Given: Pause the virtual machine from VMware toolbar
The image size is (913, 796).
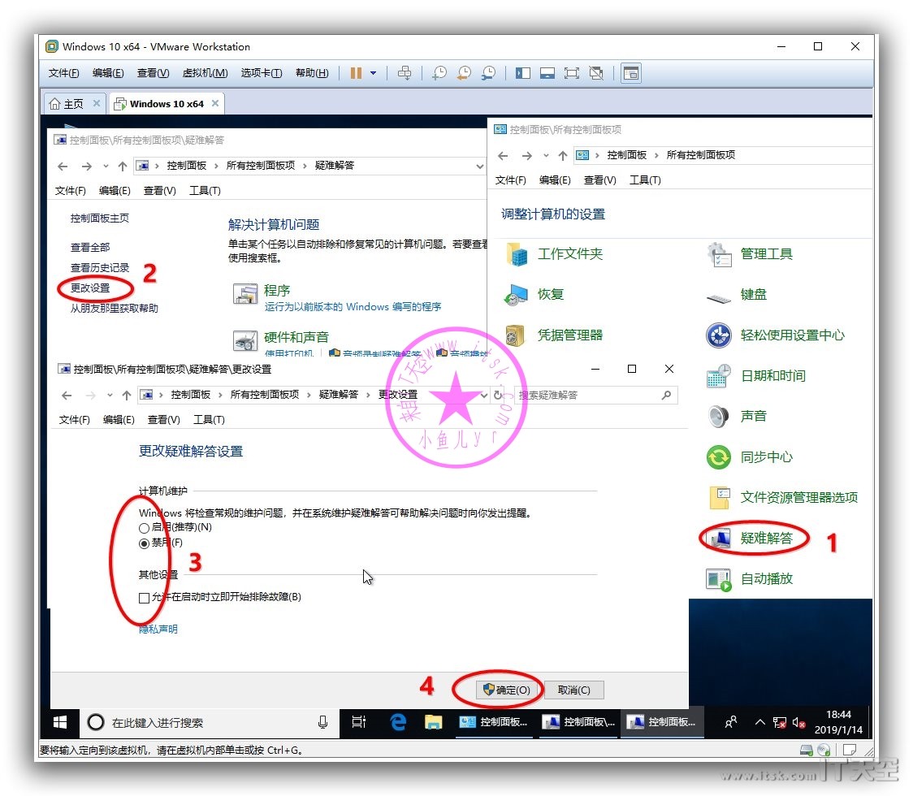Looking at the screenshot, I should coord(356,73).
